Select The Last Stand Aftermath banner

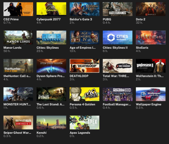point(51,94)
